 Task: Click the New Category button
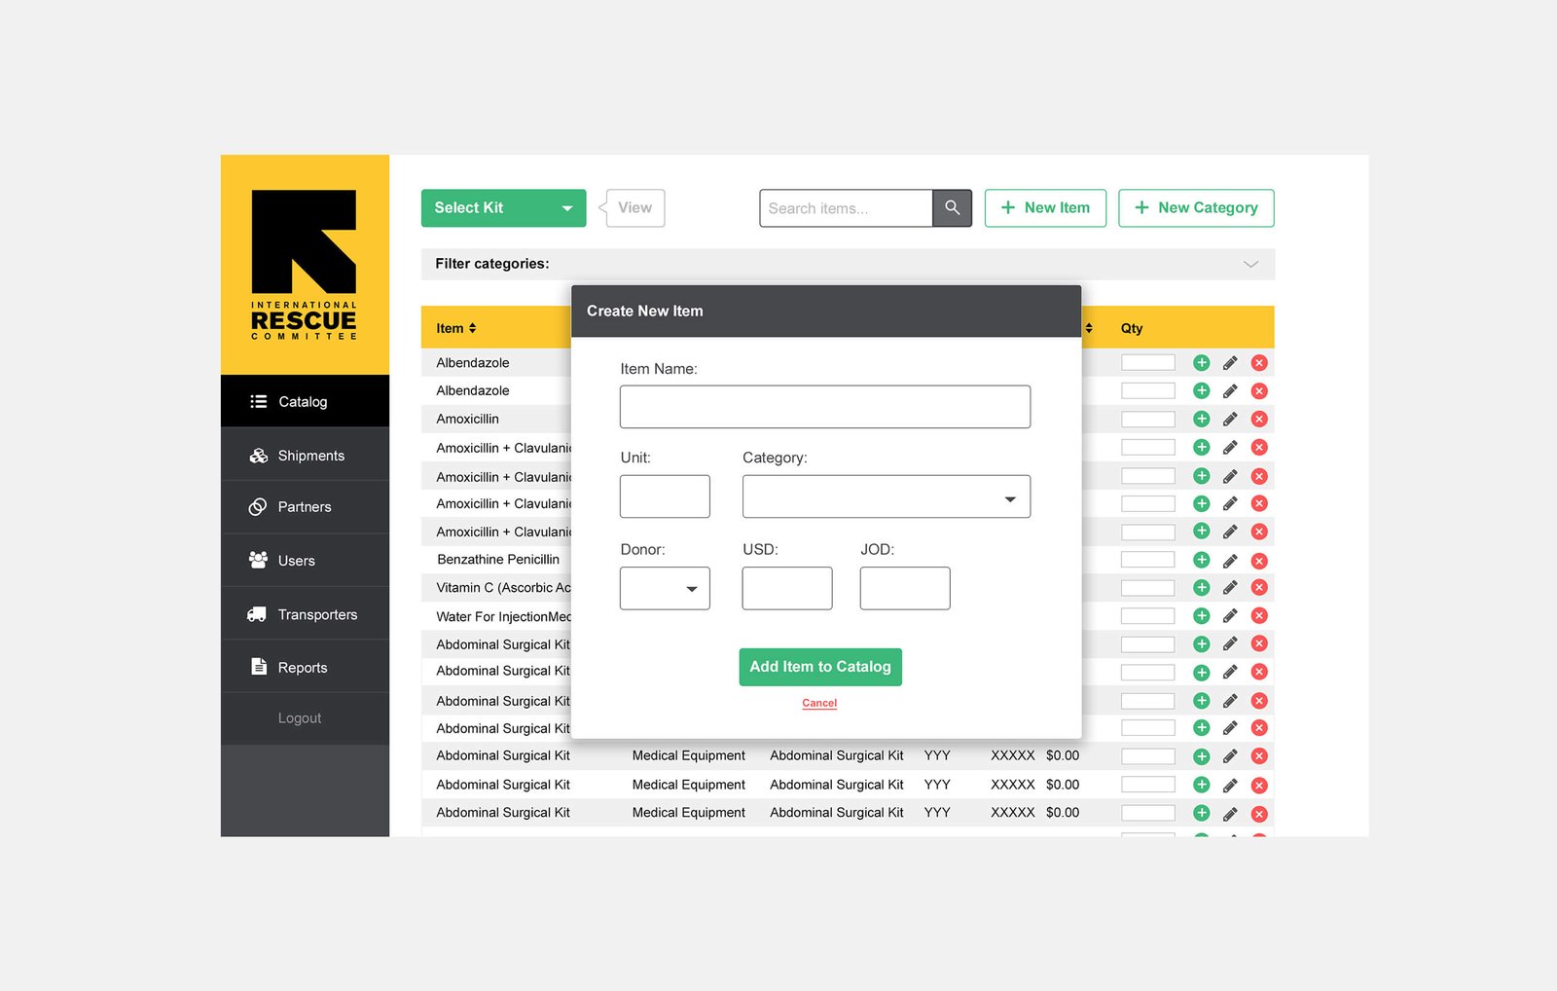[x=1196, y=208]
